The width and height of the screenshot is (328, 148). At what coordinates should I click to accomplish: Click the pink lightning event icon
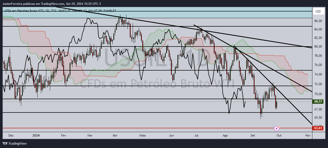pyautogui.click(x=277, y=128)
